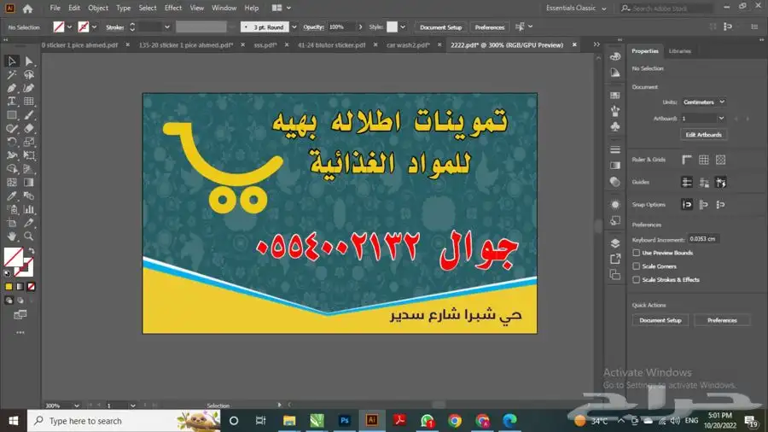
Task: Select the Eraser tool
Action: click(x=29, y=128)
